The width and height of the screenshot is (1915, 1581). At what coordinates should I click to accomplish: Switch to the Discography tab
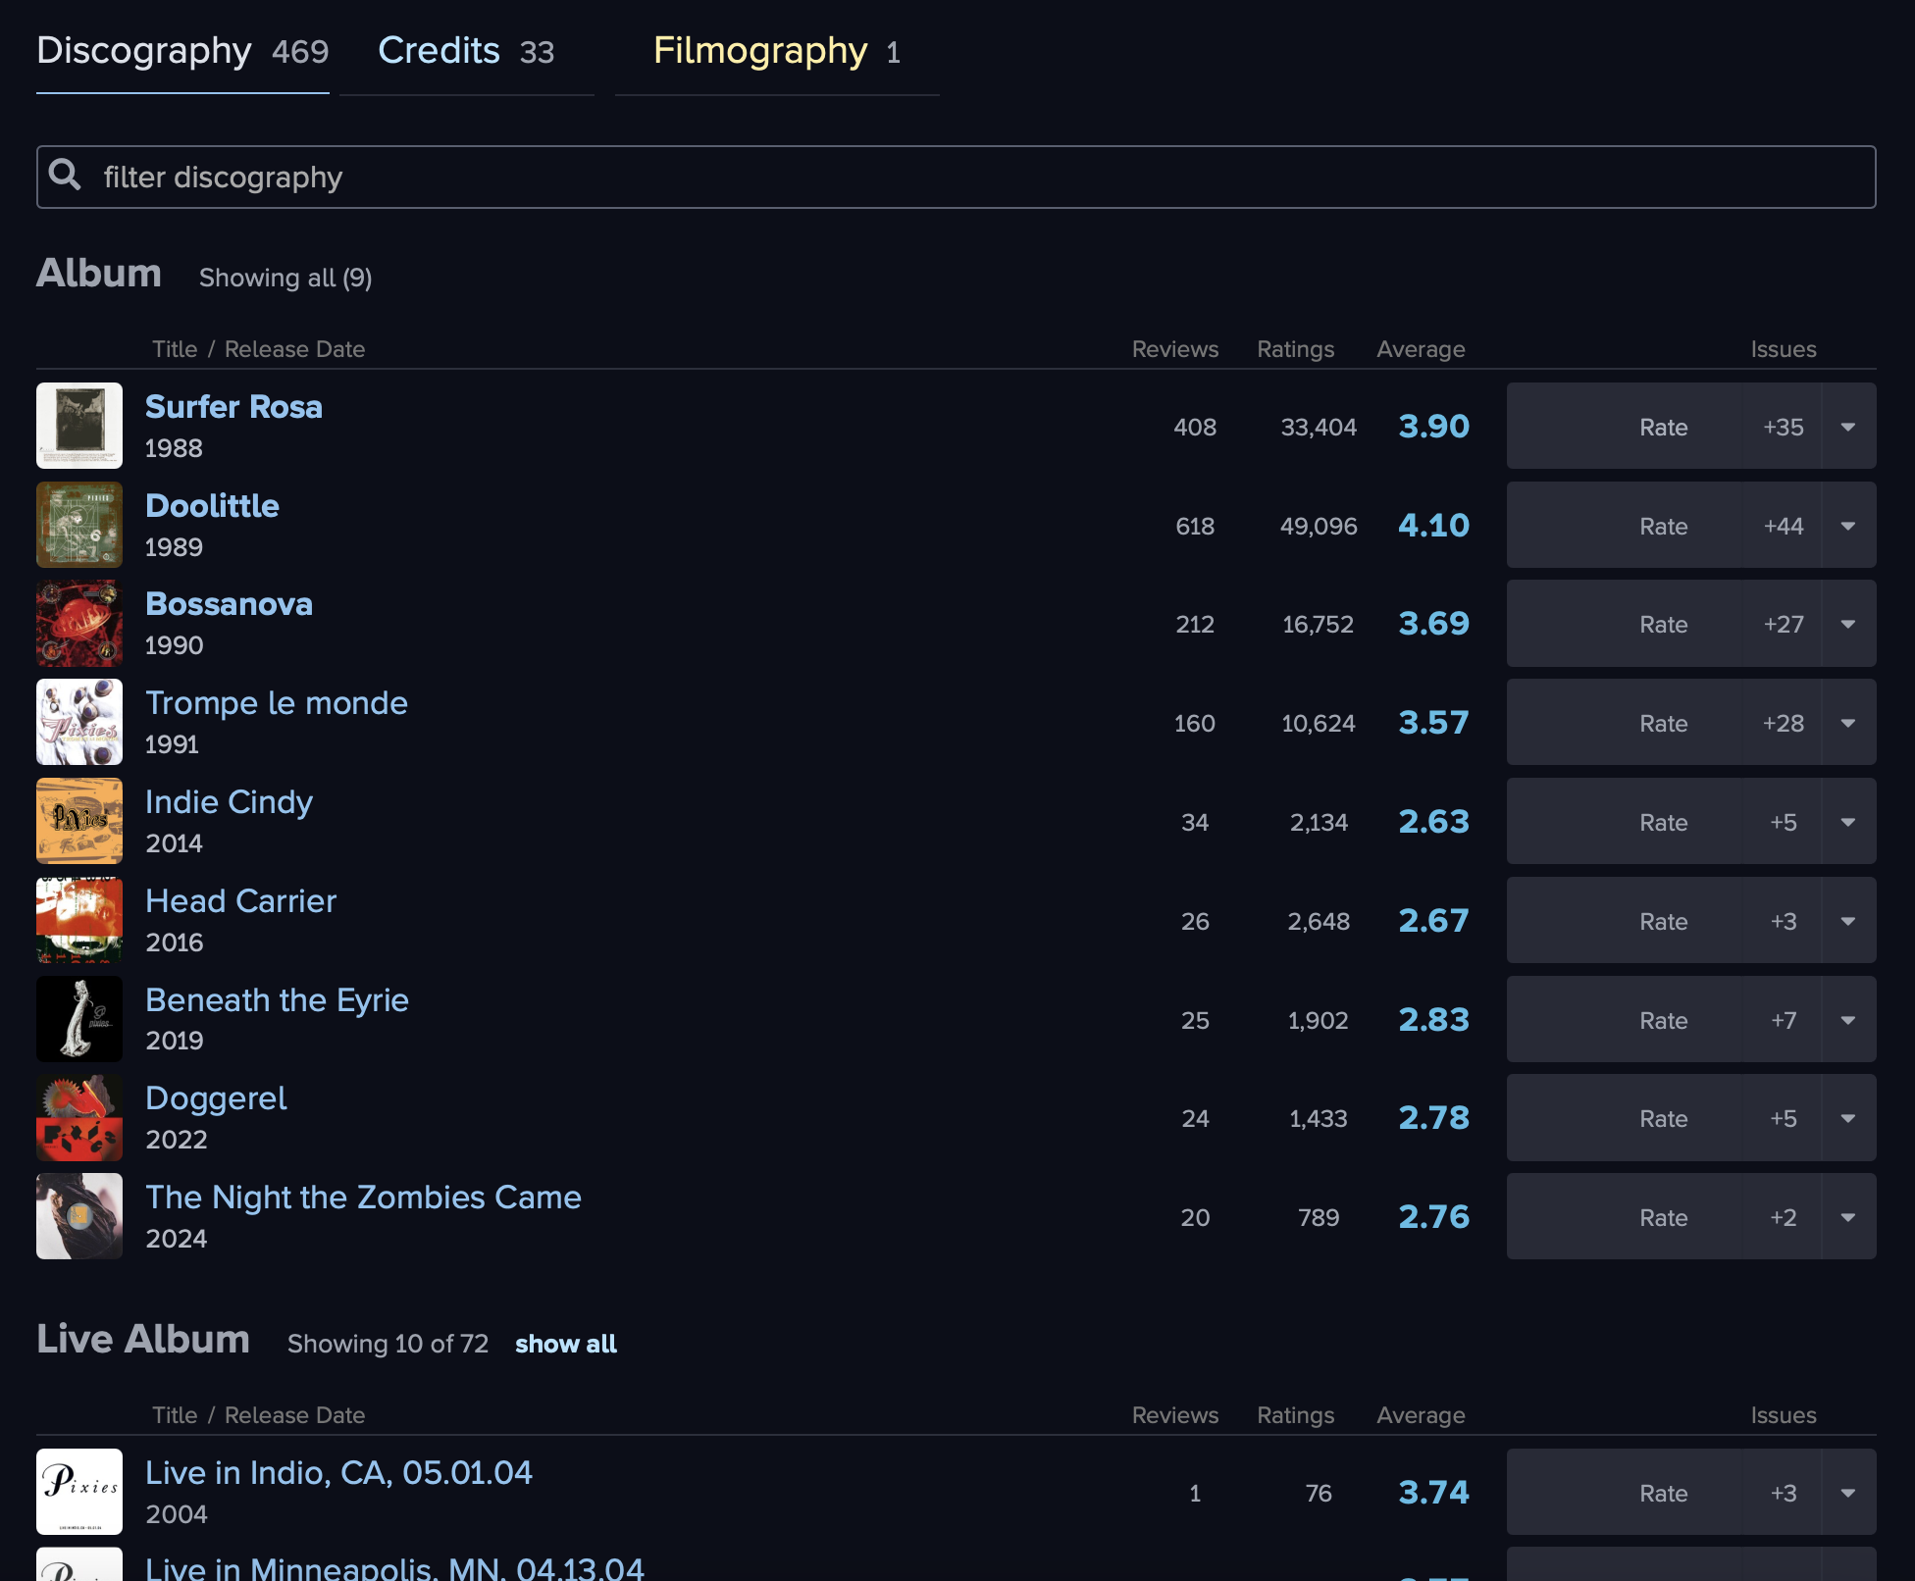(x=182, y=51)
